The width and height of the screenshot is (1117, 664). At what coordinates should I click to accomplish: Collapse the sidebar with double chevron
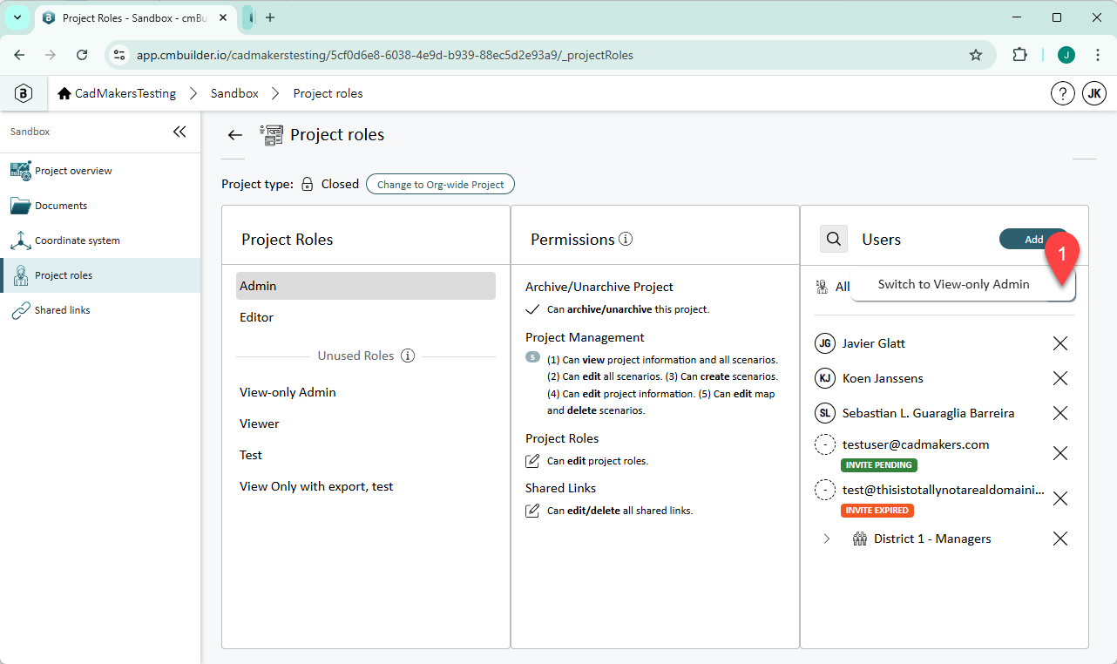coord(179,132)
